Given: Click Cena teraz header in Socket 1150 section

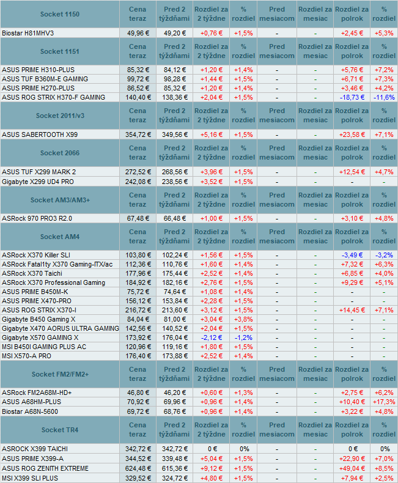Looking at the screenshot, I should pyautogui.click(x=138, y=14).
